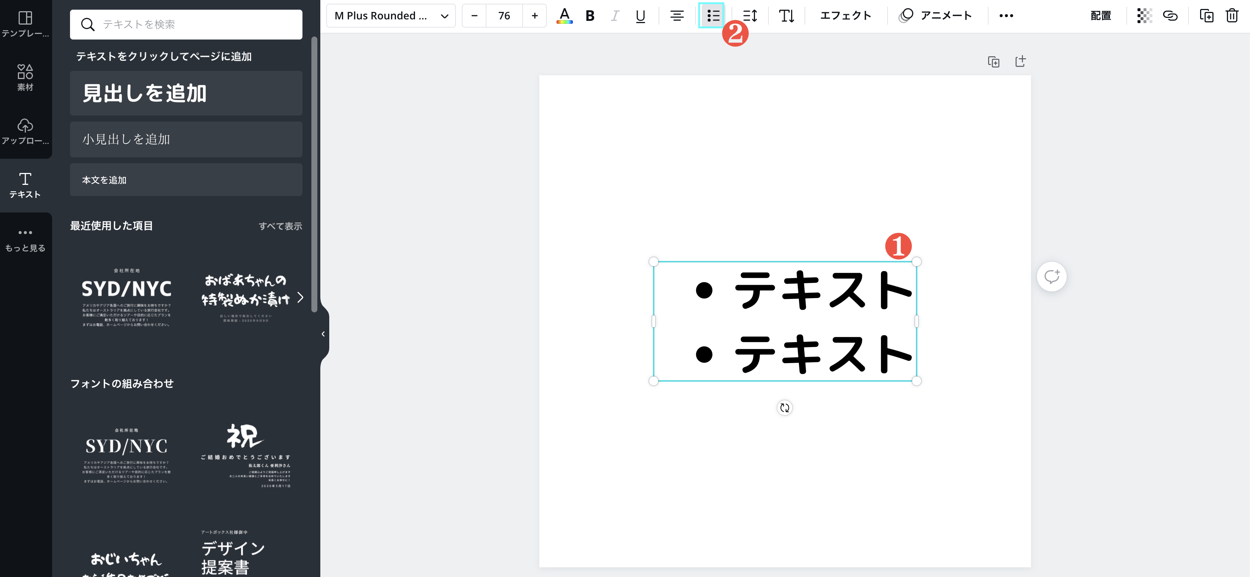Open more toolbar options ellipsis

pos(1006,16)
